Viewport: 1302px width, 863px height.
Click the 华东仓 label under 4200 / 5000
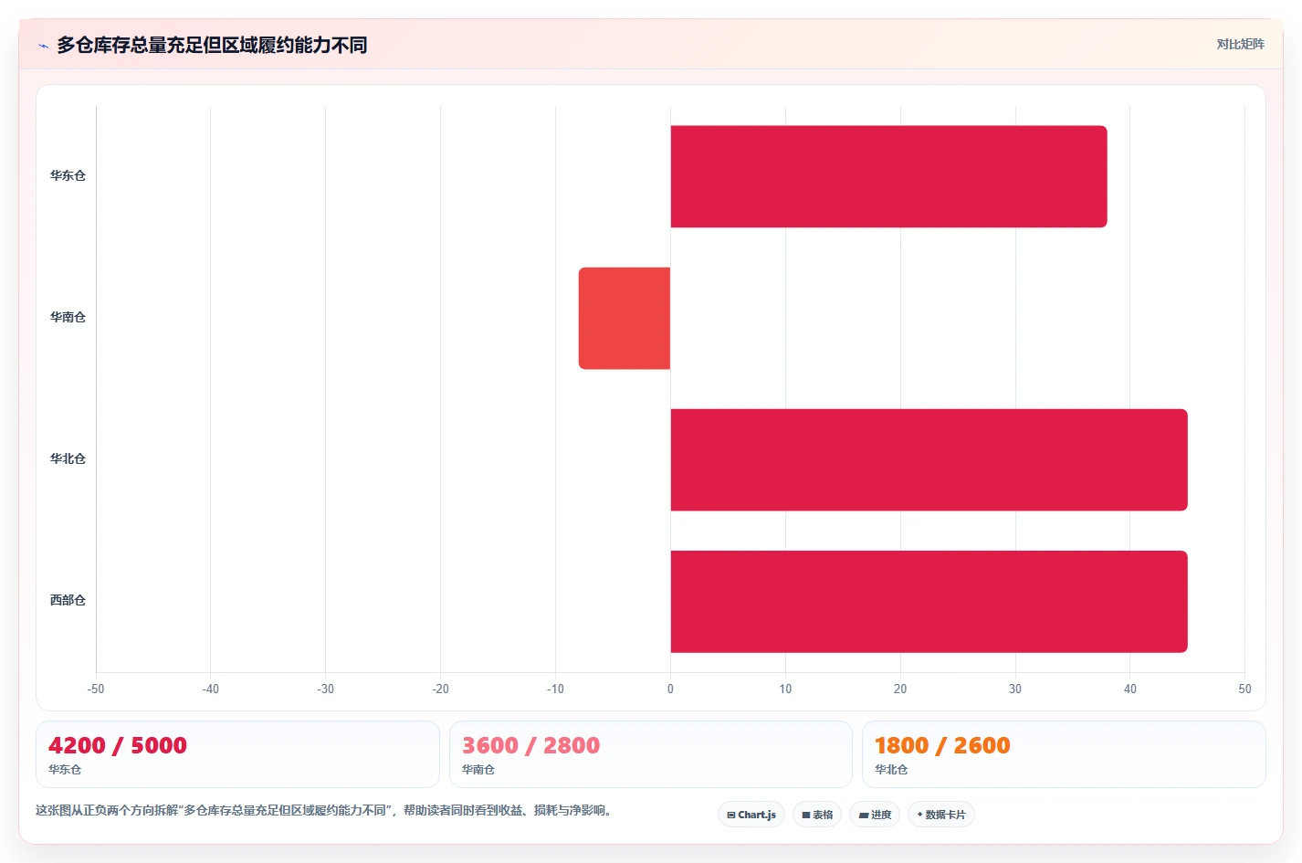65,770
